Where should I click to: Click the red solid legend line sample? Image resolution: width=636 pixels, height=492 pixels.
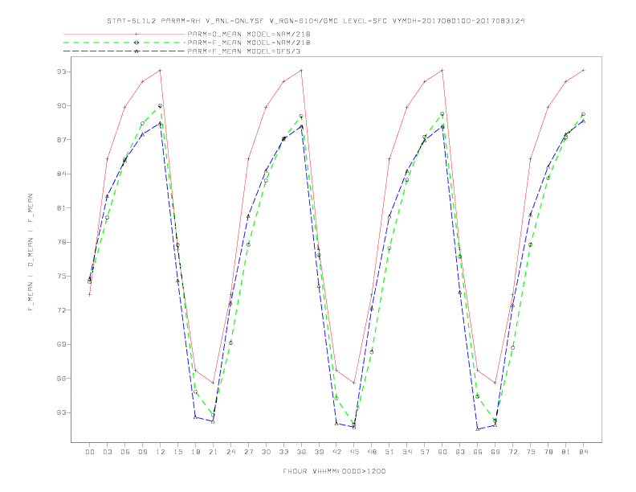coord(124,34)
